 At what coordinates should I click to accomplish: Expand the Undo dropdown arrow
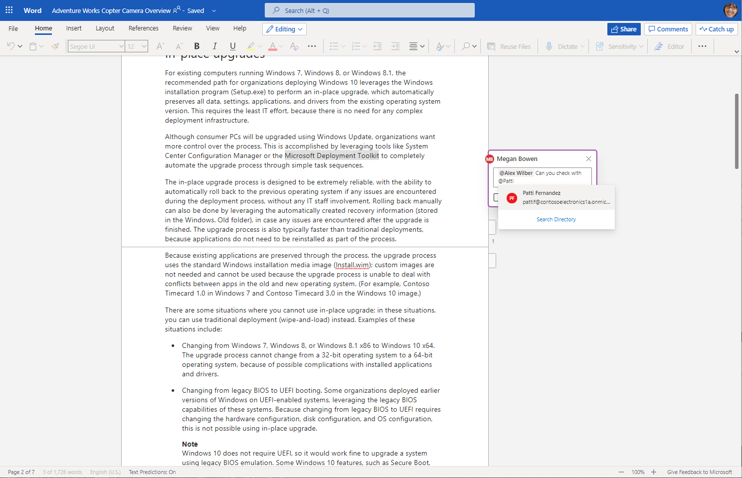(20, 46)
